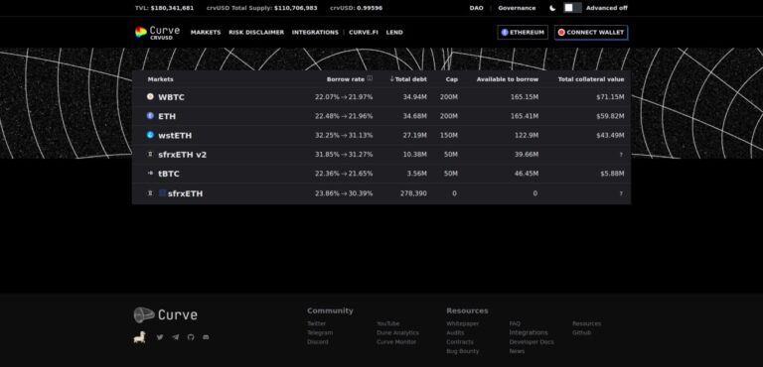Click the tBTC token icon
Screen dimensions: 763x367
point(150,173)
